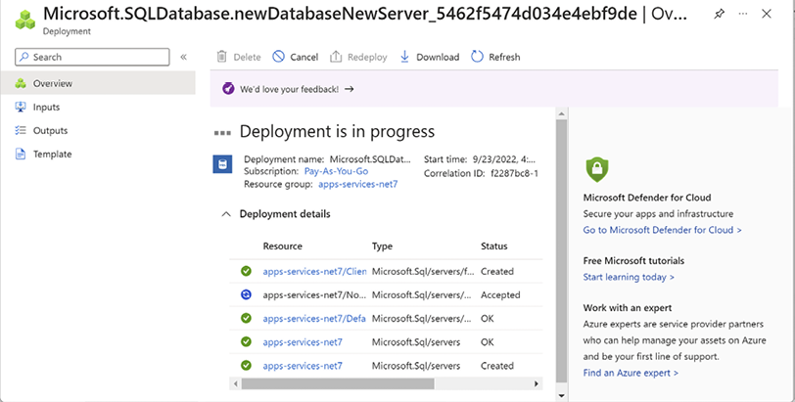The image size is (795, 402).
Task: Click the vertical scrollbar up arrow
Action: tap(561, 113)
